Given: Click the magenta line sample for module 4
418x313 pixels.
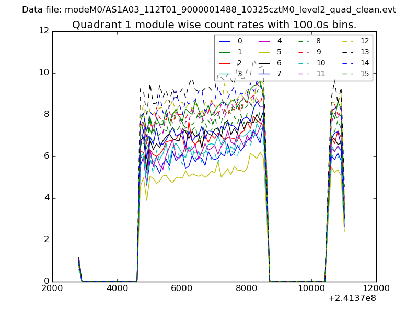Looking at the screenshot, I should click(x=264, y=41).
